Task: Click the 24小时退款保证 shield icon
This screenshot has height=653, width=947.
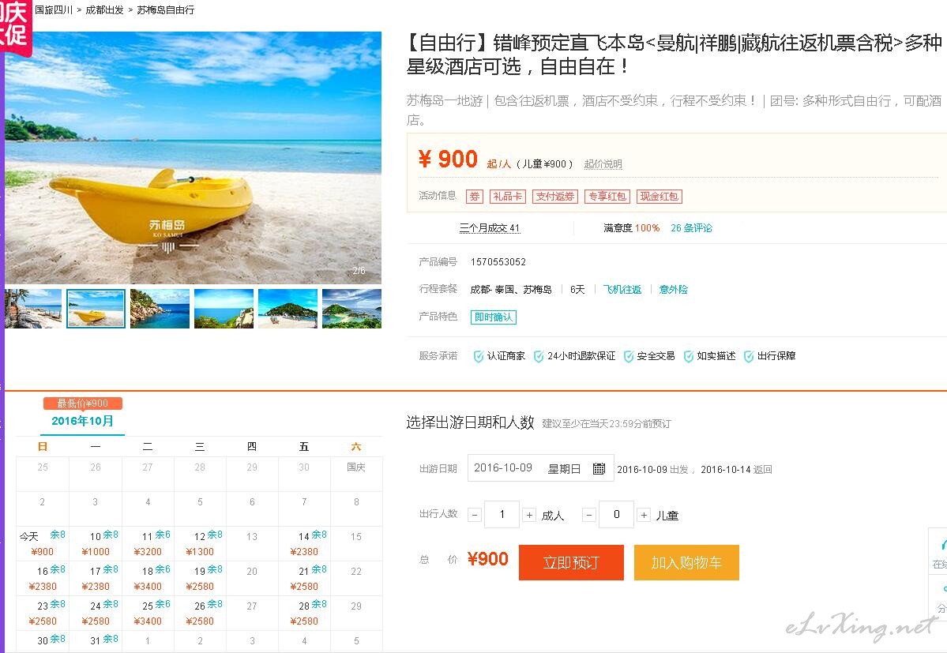Action: click(539, 356)
